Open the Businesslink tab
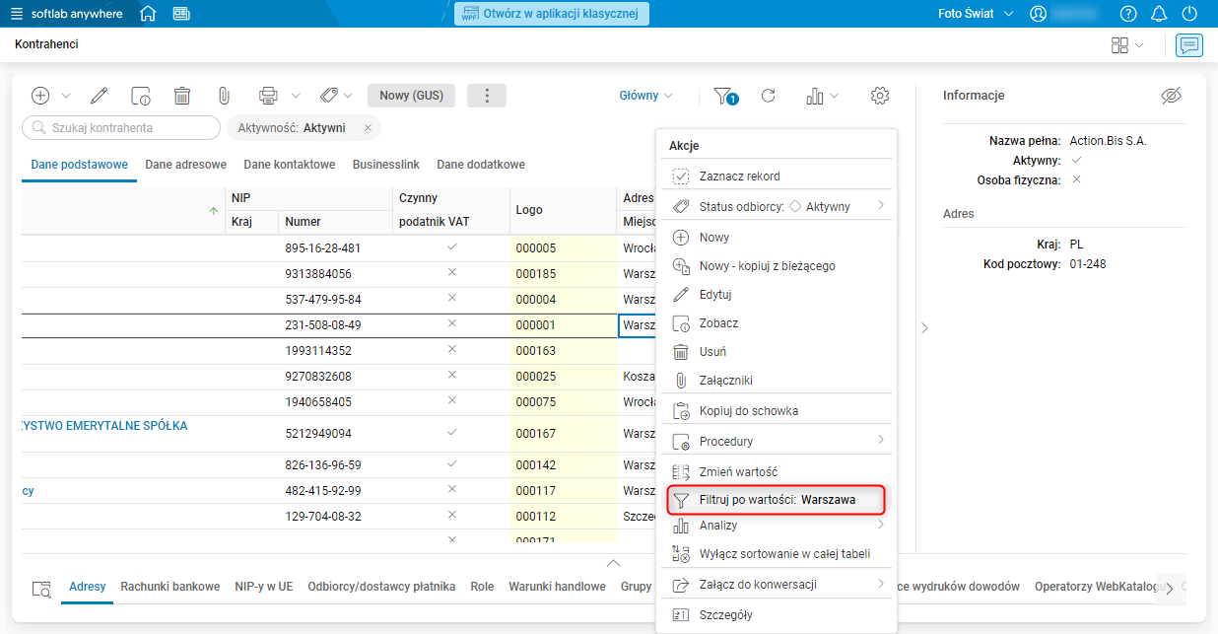1218x634 pixels. (386, 165)
